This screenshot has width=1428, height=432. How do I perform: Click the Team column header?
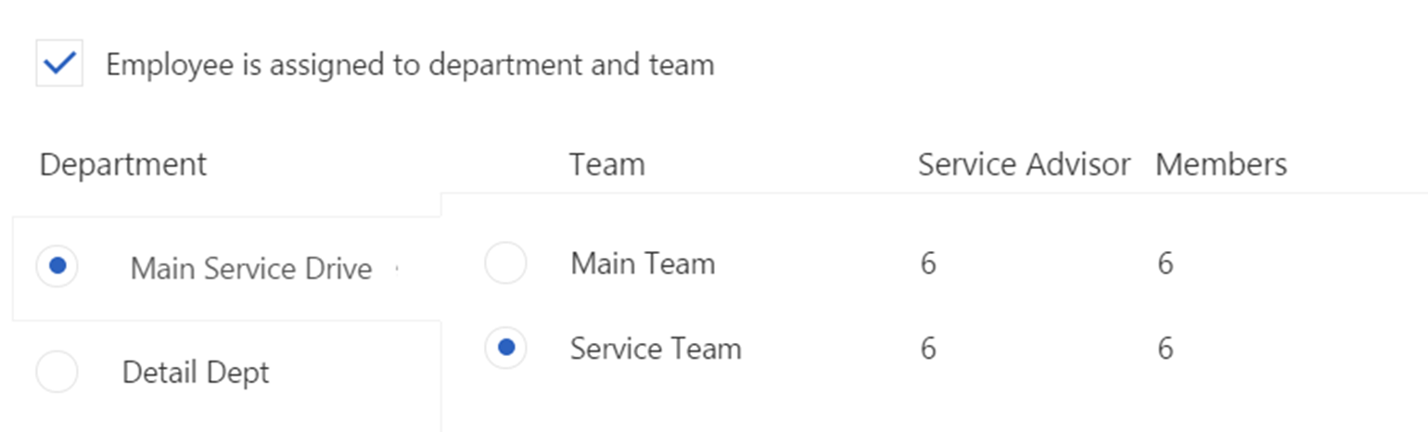coord(606,164)
